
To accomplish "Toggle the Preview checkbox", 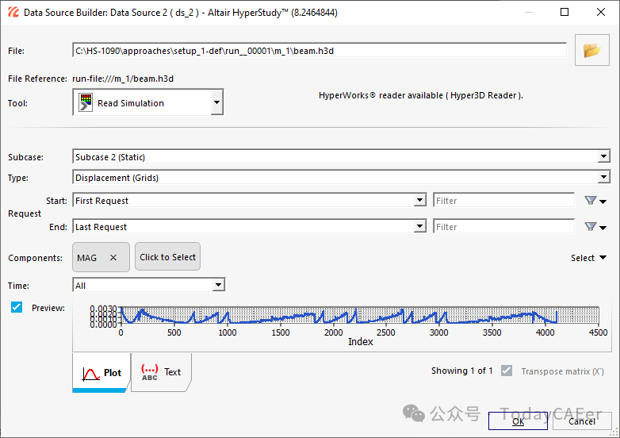I will pyautogui.click(x=17, y=307).
